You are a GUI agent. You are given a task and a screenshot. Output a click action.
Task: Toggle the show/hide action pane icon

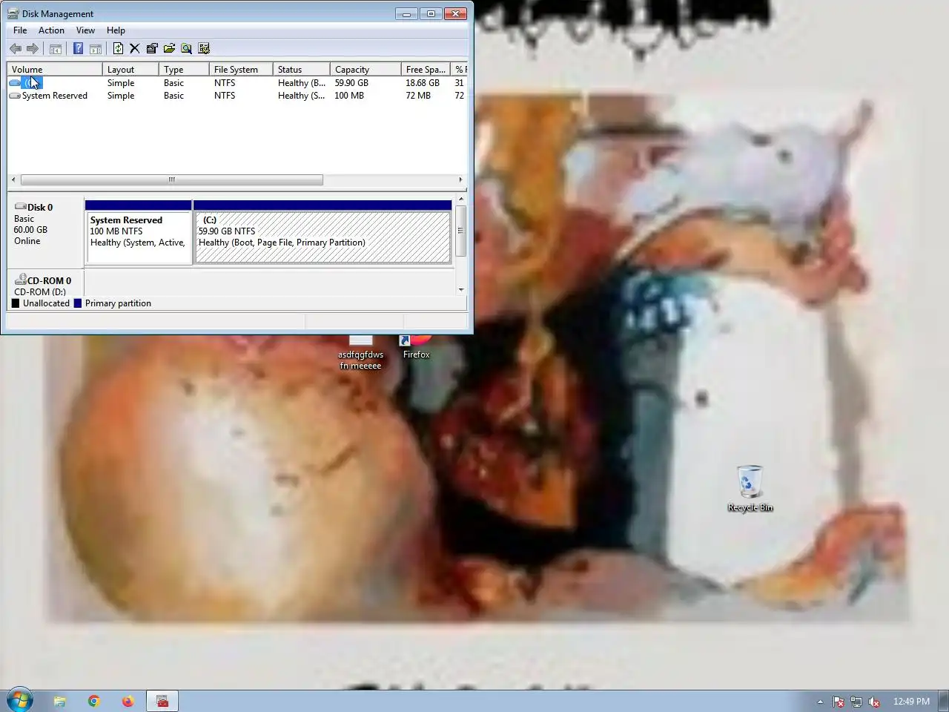pyautogui.click(x=96, y=49)
